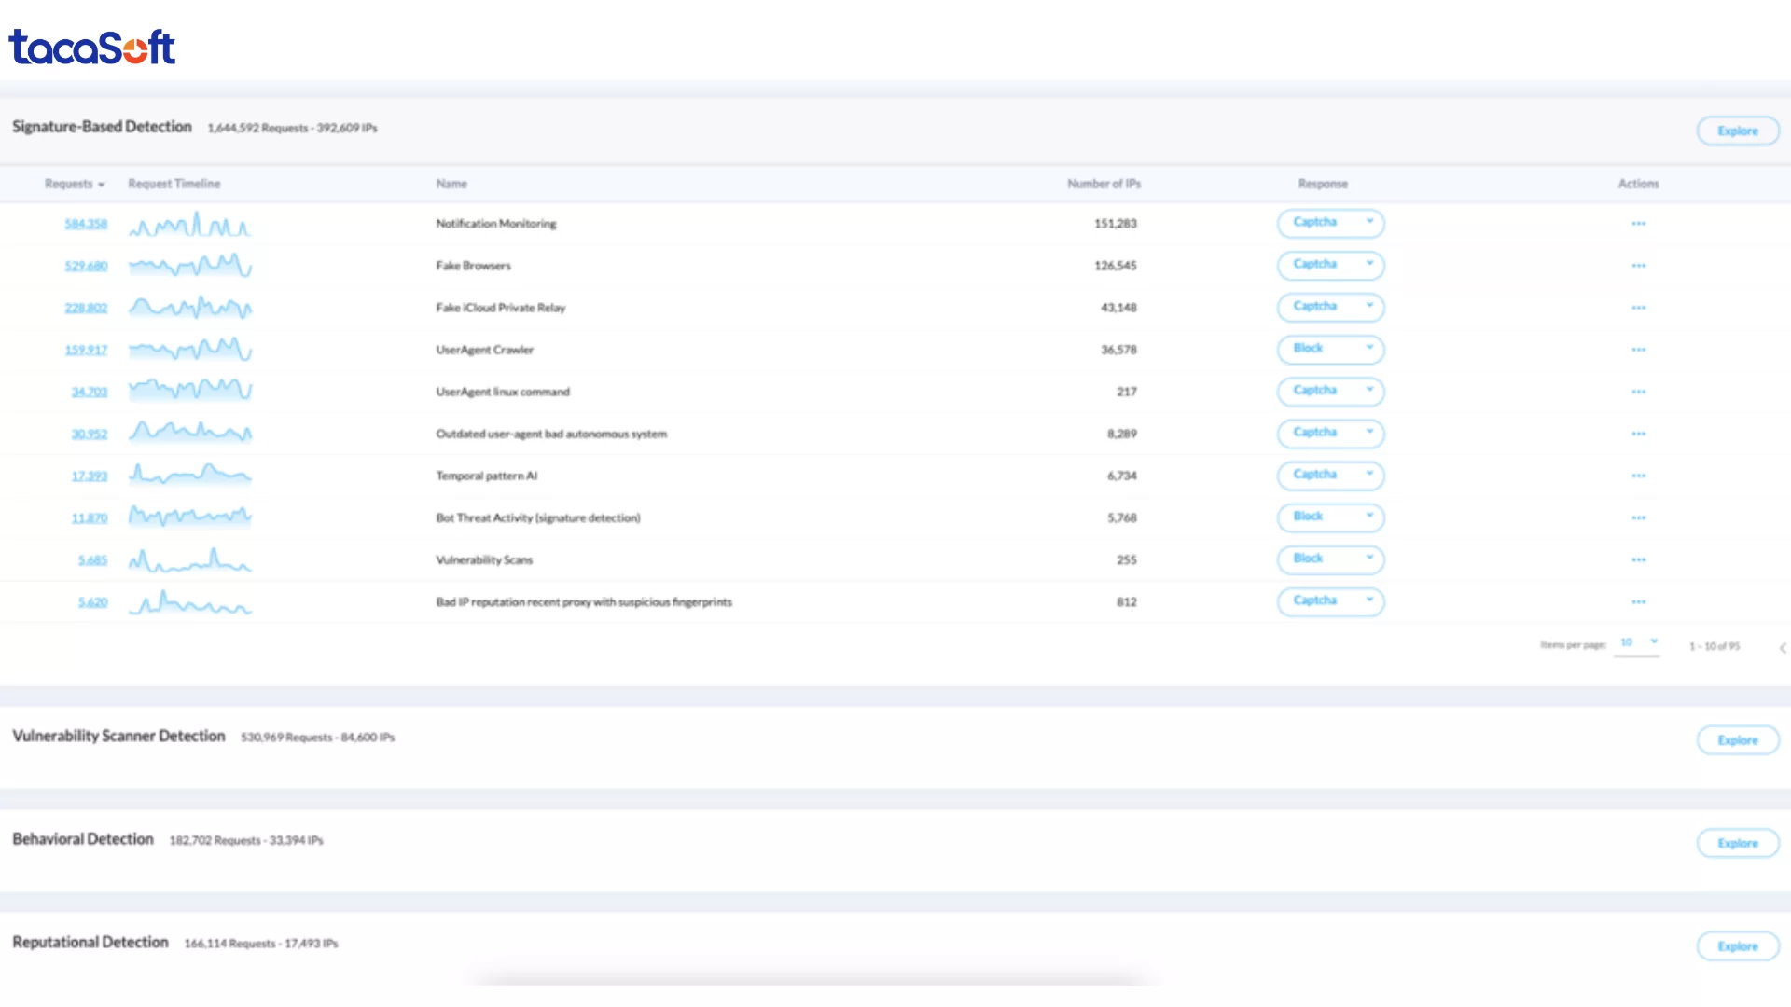Open the 17,393 requests link

tap(90, 476)
